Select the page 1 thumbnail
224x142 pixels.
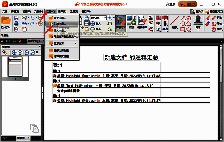coord(15,66)
